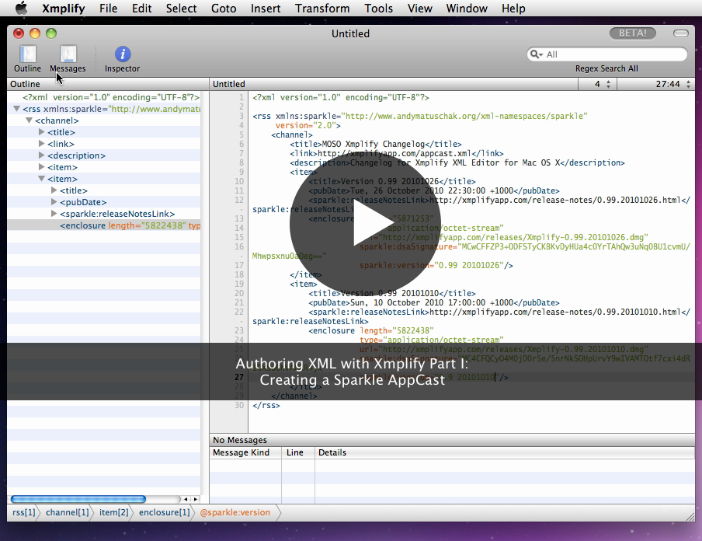The height and width of the screenshot is (541, 702).
Task: Collapse the expanded second <item> element
Action: click(41, 178)
